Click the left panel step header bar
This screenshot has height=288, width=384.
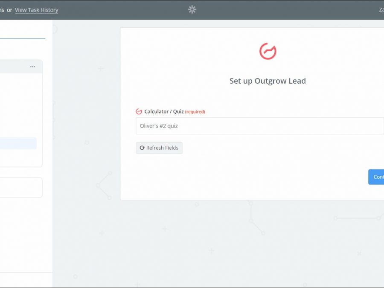point(15,67)
